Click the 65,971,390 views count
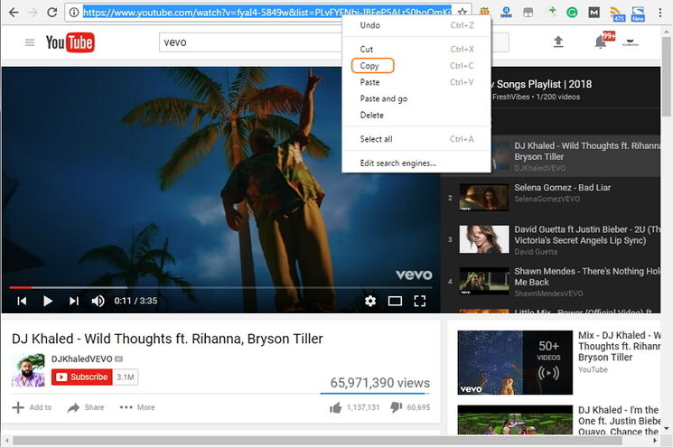Viewport: 673px width, 447px height. (379, 383)
